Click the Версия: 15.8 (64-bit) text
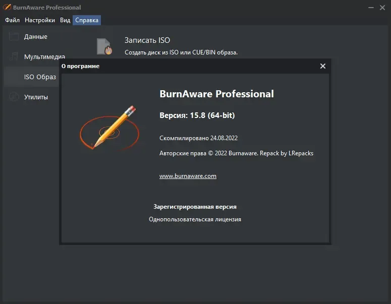This screenshot has width=391, height=304. tap(197, 115)
